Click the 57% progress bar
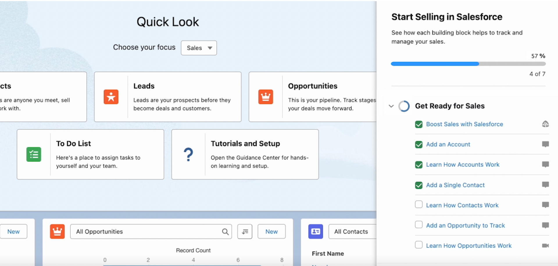This screenshot has height=266, width=558. pyautogui.click(x=468, y=64)
